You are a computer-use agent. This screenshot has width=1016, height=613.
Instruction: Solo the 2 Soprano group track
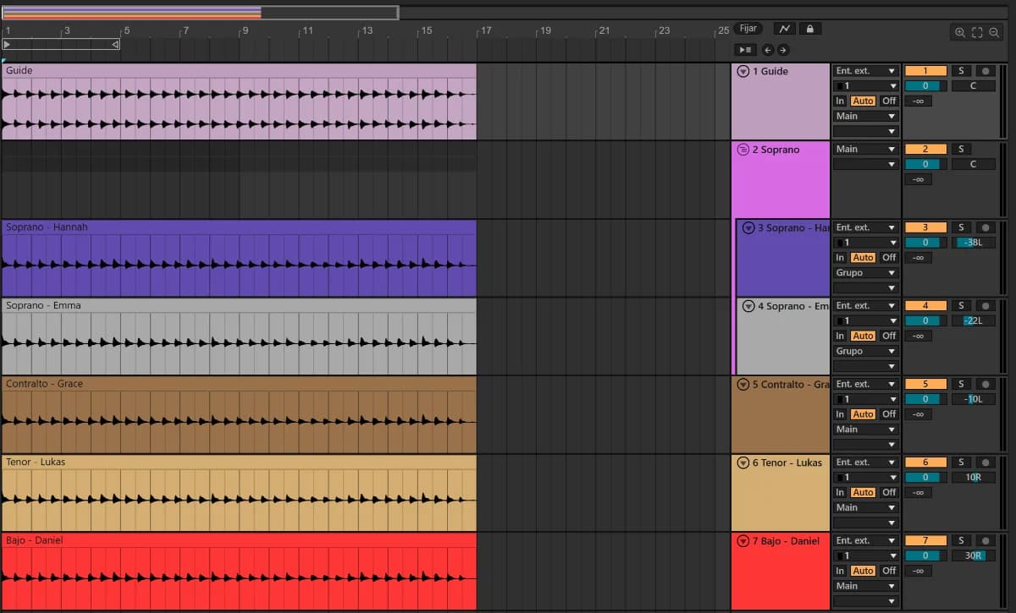click(x=961, y=149)
